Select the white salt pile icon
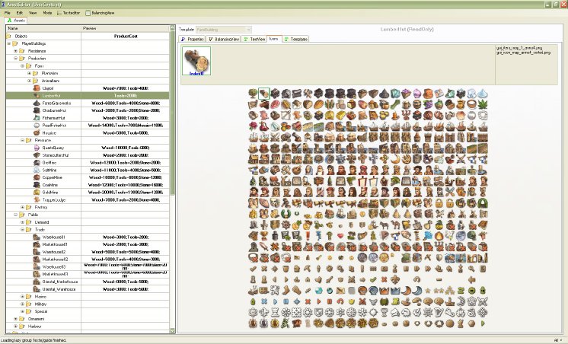Viewport: 568px width, 344px height. tap(482, 94)
